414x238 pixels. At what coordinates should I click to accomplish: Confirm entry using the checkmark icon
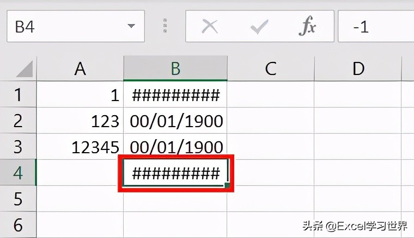pos(259,26)
